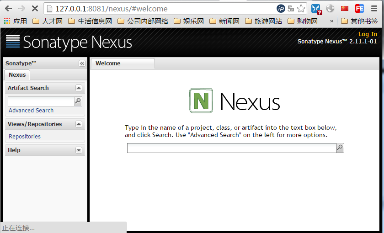Click the Log In link

[368, 34]
